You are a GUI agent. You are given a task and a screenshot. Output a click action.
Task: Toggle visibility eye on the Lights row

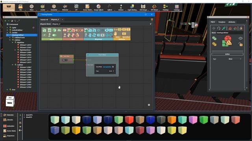coord(33,27)
